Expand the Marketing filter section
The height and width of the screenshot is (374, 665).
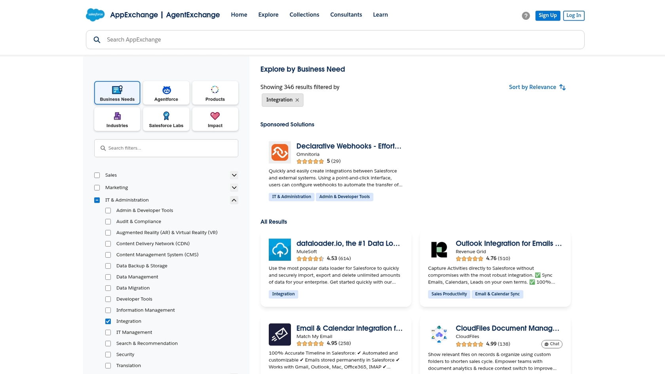(x=234, y=187)
